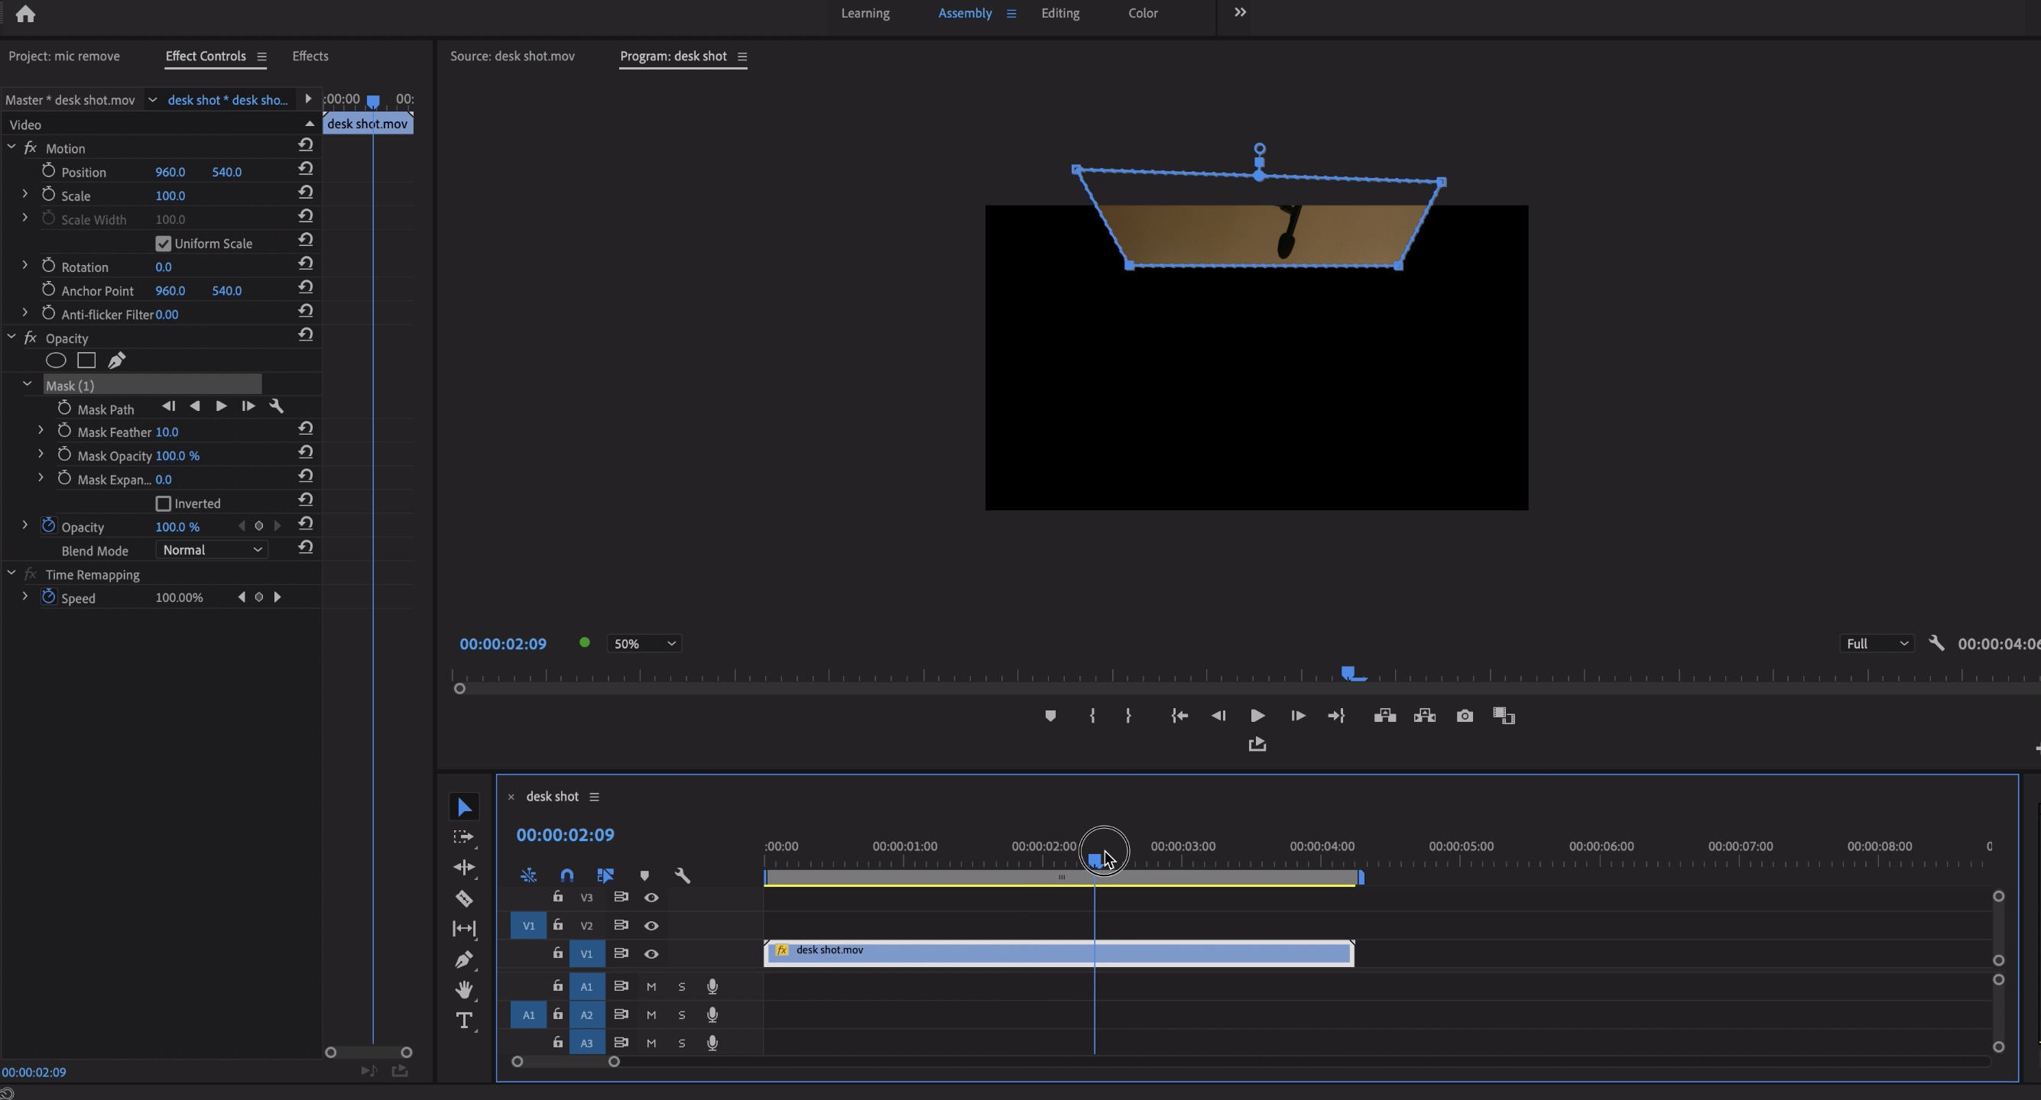Enable the Inverted option under Mask
The width and height of the screenshot is (2041, 1100).
(x=164, y=503)
